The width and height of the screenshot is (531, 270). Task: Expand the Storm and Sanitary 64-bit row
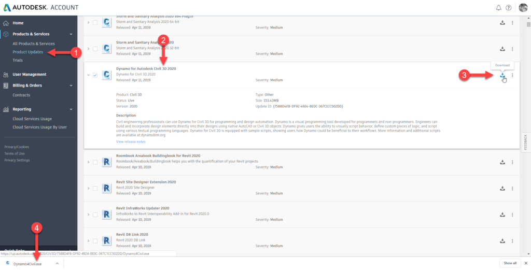point(88,22)
